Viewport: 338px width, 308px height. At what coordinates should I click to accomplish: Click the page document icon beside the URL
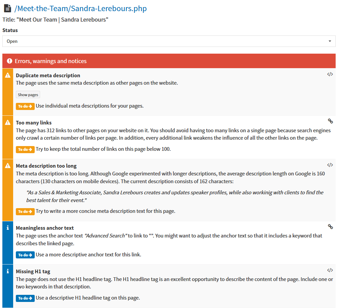[7, 8]
